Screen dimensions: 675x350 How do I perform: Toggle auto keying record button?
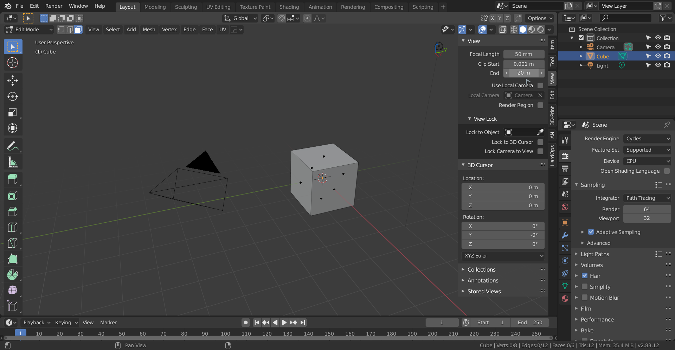[x=246, y=323]
